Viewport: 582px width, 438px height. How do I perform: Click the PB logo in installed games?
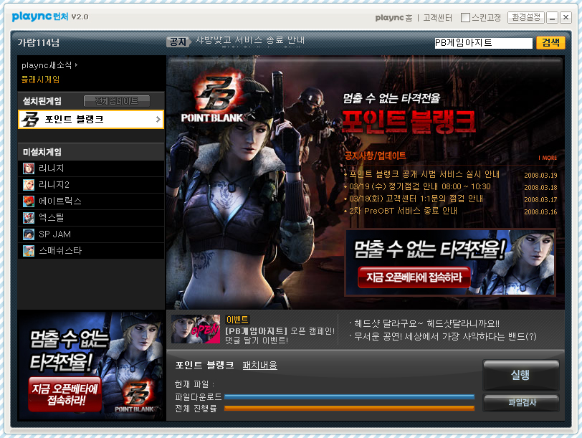click(30, 119)
